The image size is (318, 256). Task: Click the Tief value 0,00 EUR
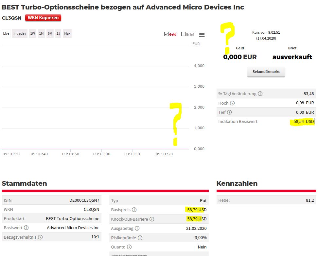pyautogui.click(x=305, y=112)
